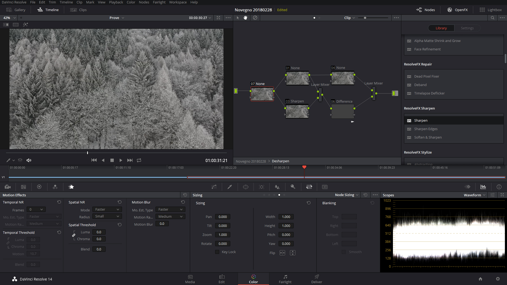This screenshot has height=285, width=507.
Task: Toggle highlight magic wand icon
Action: [25, 25]
